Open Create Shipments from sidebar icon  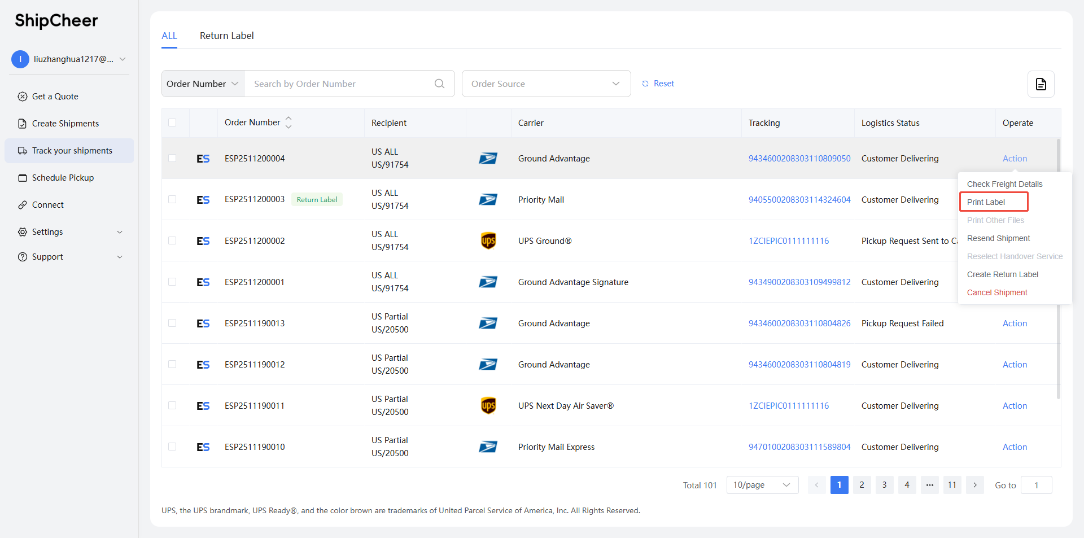click(x=23, y=124)
